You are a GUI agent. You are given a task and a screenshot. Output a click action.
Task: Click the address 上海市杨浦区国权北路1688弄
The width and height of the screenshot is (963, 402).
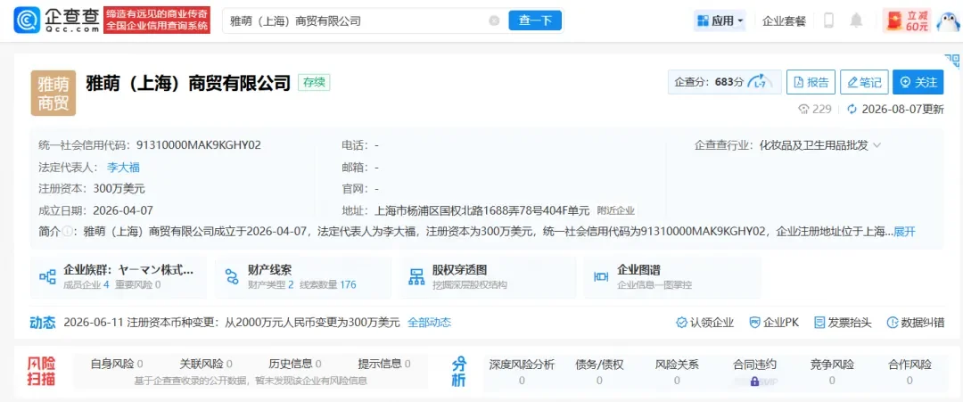[482, 210]
